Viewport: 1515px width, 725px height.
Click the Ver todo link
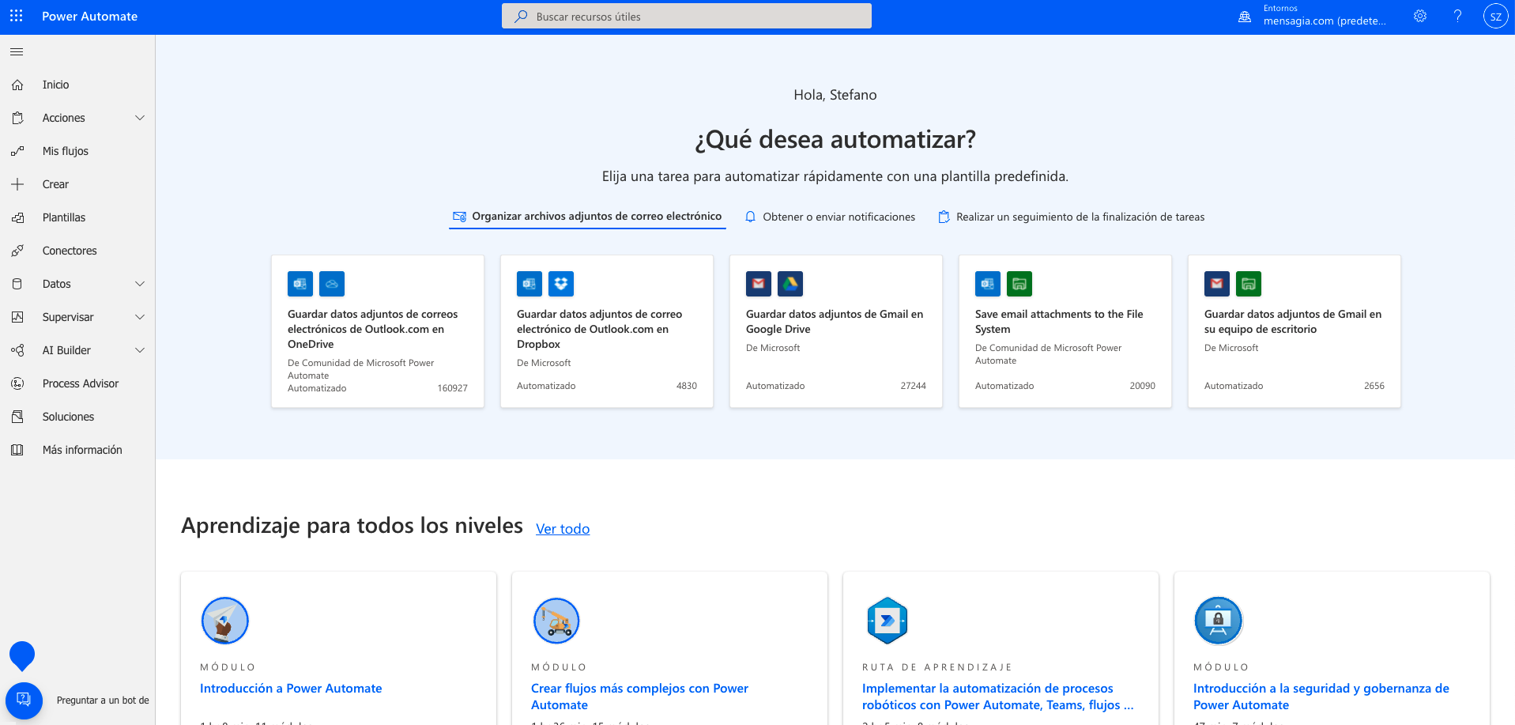(562, 529)
